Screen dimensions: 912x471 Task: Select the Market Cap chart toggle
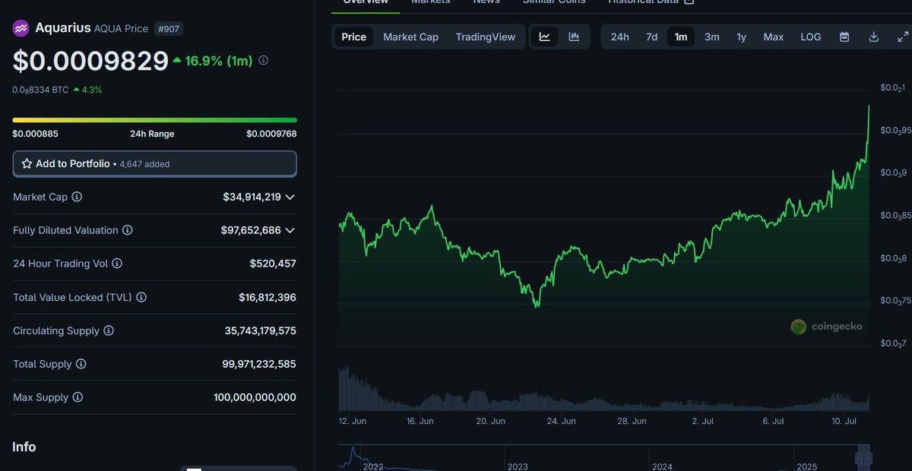410,36
